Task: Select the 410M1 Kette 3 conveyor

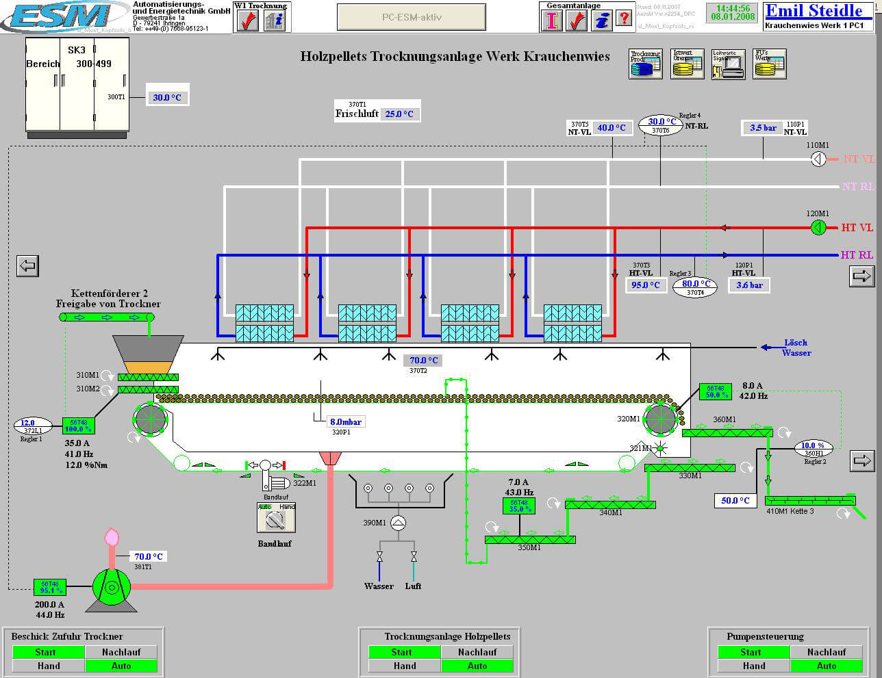Action: 810,500
